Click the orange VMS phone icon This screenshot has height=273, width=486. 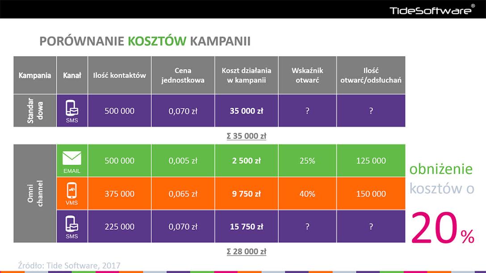coord(72,191)
